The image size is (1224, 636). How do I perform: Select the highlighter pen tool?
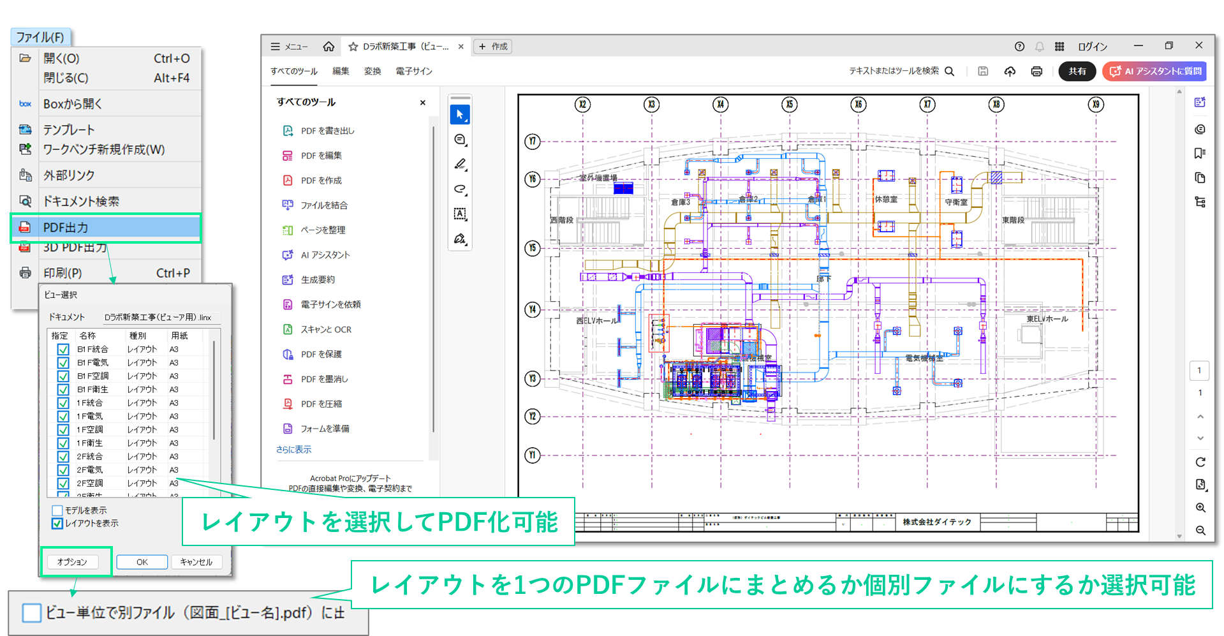click(x=460, y=165)
